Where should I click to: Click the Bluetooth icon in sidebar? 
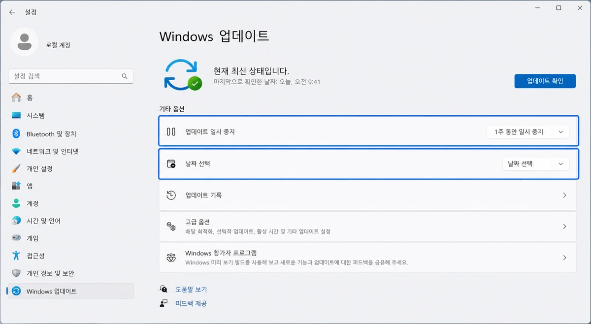click(16, 133)
